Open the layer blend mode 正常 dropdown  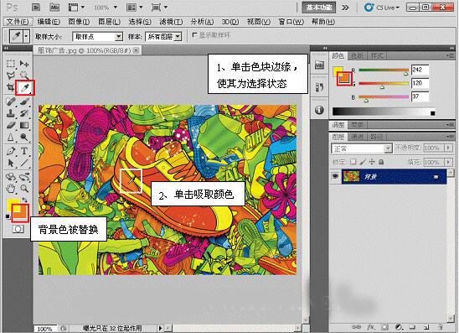pos(362,148)
